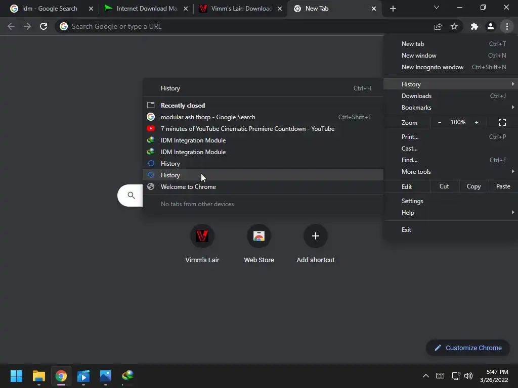This screenshot has height=388, width=518.
Task: Reopen YouTube Cinematic Premiere Countdown tab
Action: point(263,129)
